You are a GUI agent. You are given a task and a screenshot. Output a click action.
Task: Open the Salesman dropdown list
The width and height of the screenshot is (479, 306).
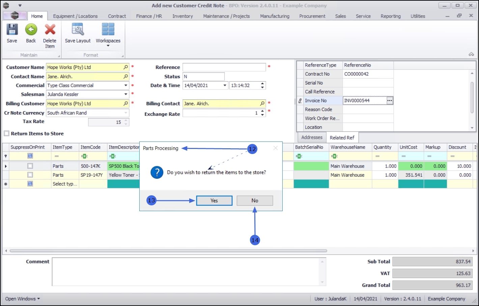click(125, 94)
